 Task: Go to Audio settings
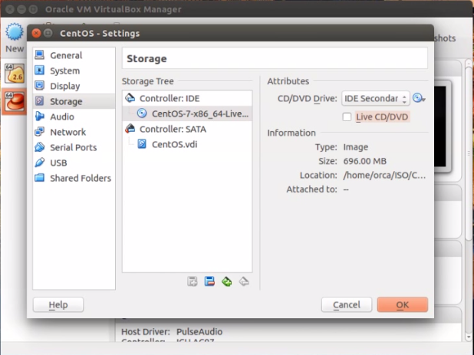[x=74, y=117]
